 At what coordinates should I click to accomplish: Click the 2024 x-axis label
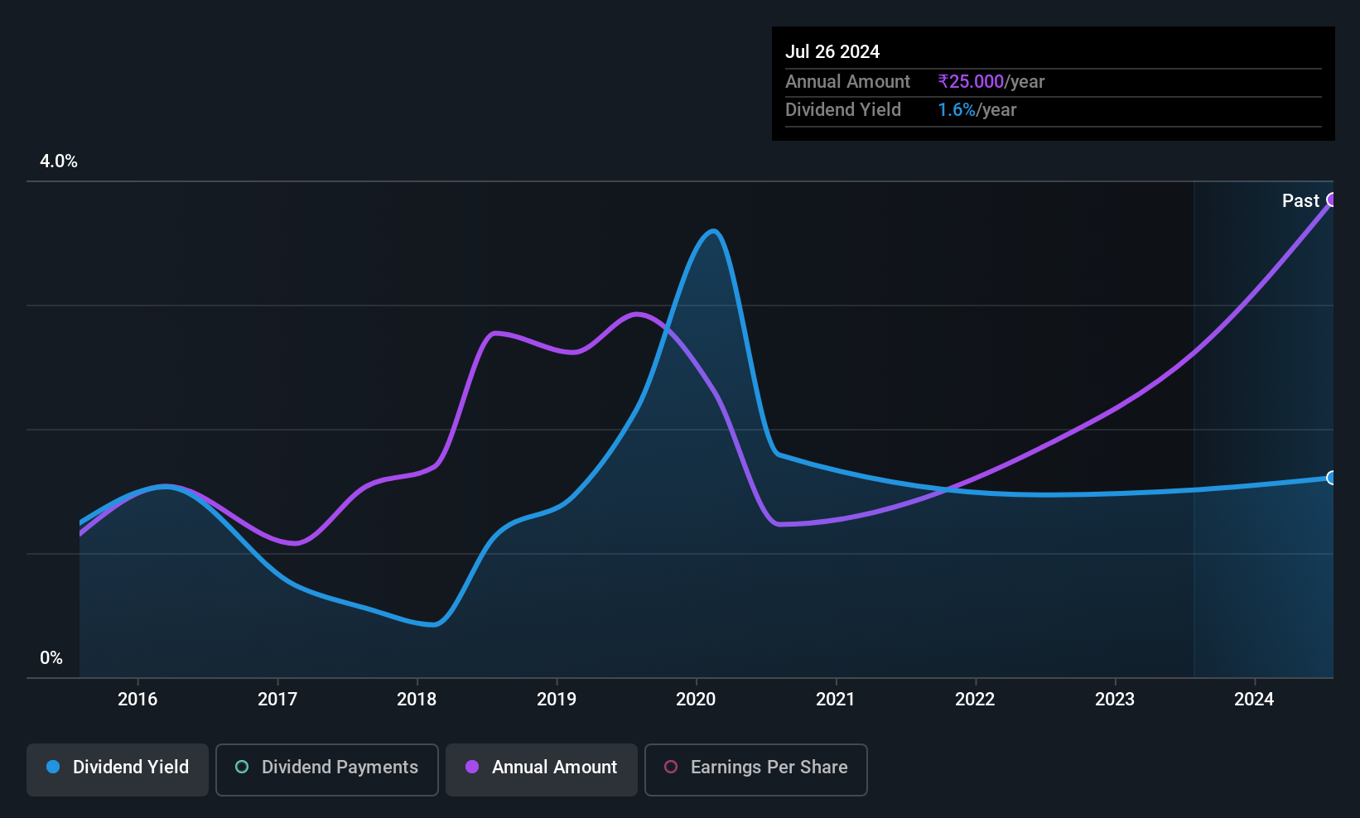1254,700
